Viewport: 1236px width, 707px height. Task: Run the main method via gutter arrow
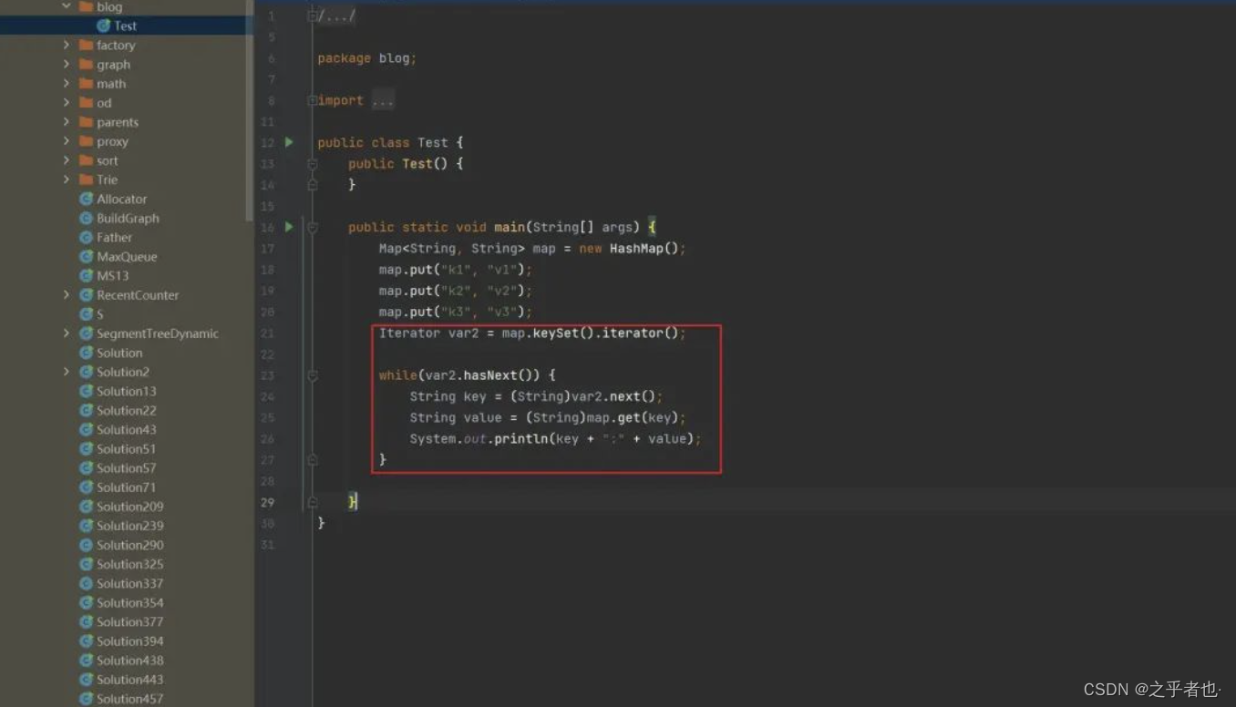289,227
